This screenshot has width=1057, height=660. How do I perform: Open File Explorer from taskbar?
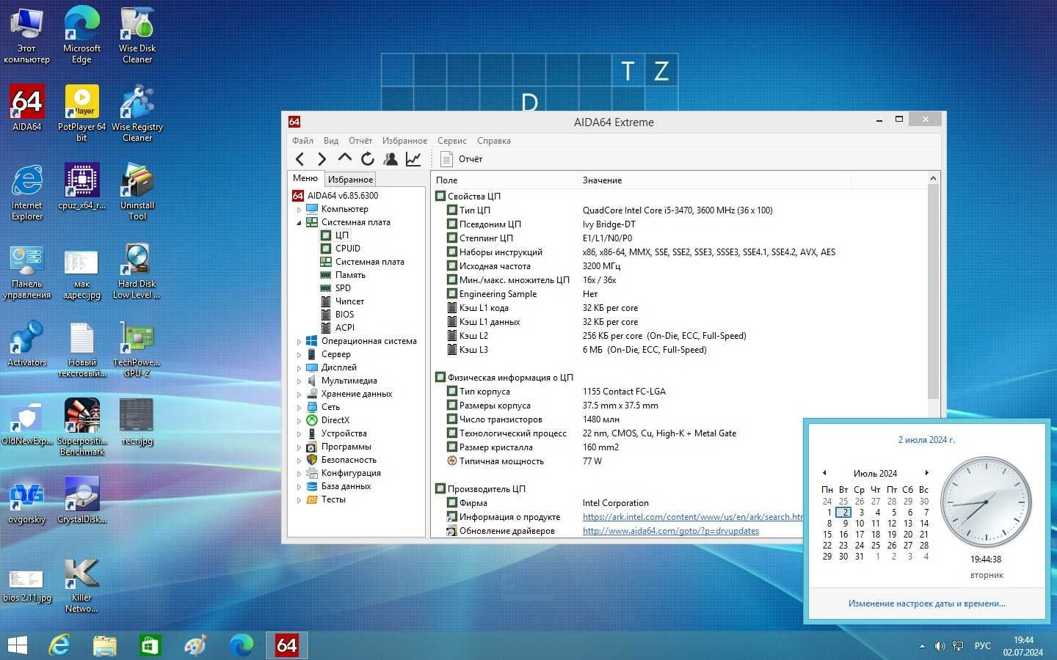point(105,645)
